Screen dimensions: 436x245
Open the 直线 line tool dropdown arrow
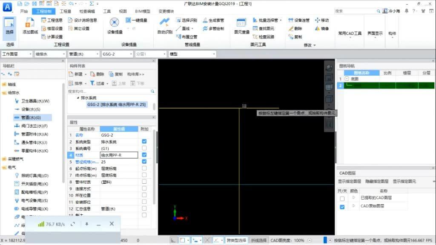click(x=192, y=28)
